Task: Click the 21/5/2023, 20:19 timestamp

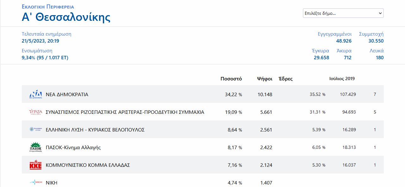Action: pos(40,41)
